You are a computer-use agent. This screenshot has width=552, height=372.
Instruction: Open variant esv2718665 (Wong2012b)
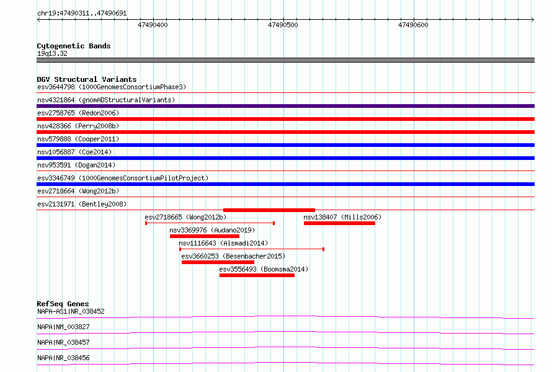tap(185, 217)
